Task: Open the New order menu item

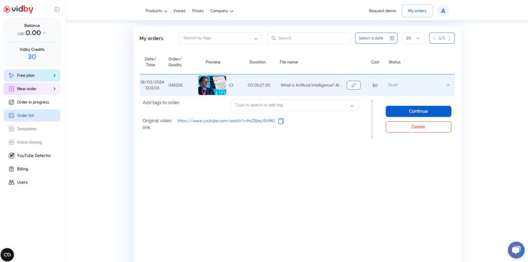Action: tap(32, 89)
